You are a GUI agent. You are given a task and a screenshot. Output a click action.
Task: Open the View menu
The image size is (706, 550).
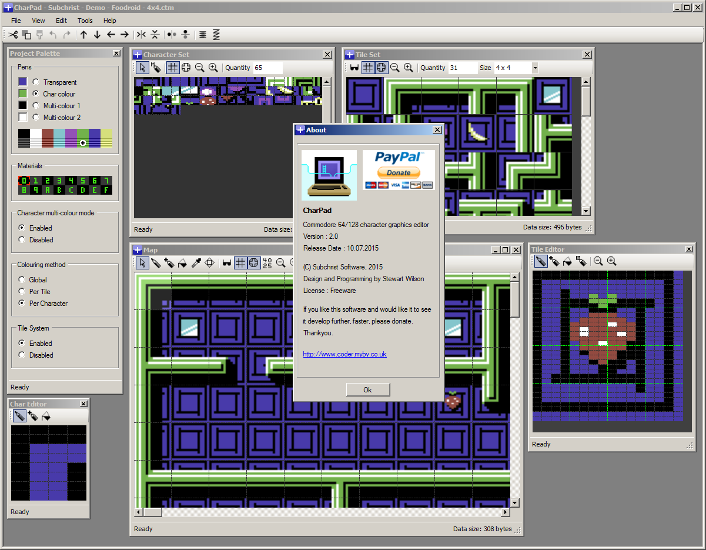coord(38,21)
